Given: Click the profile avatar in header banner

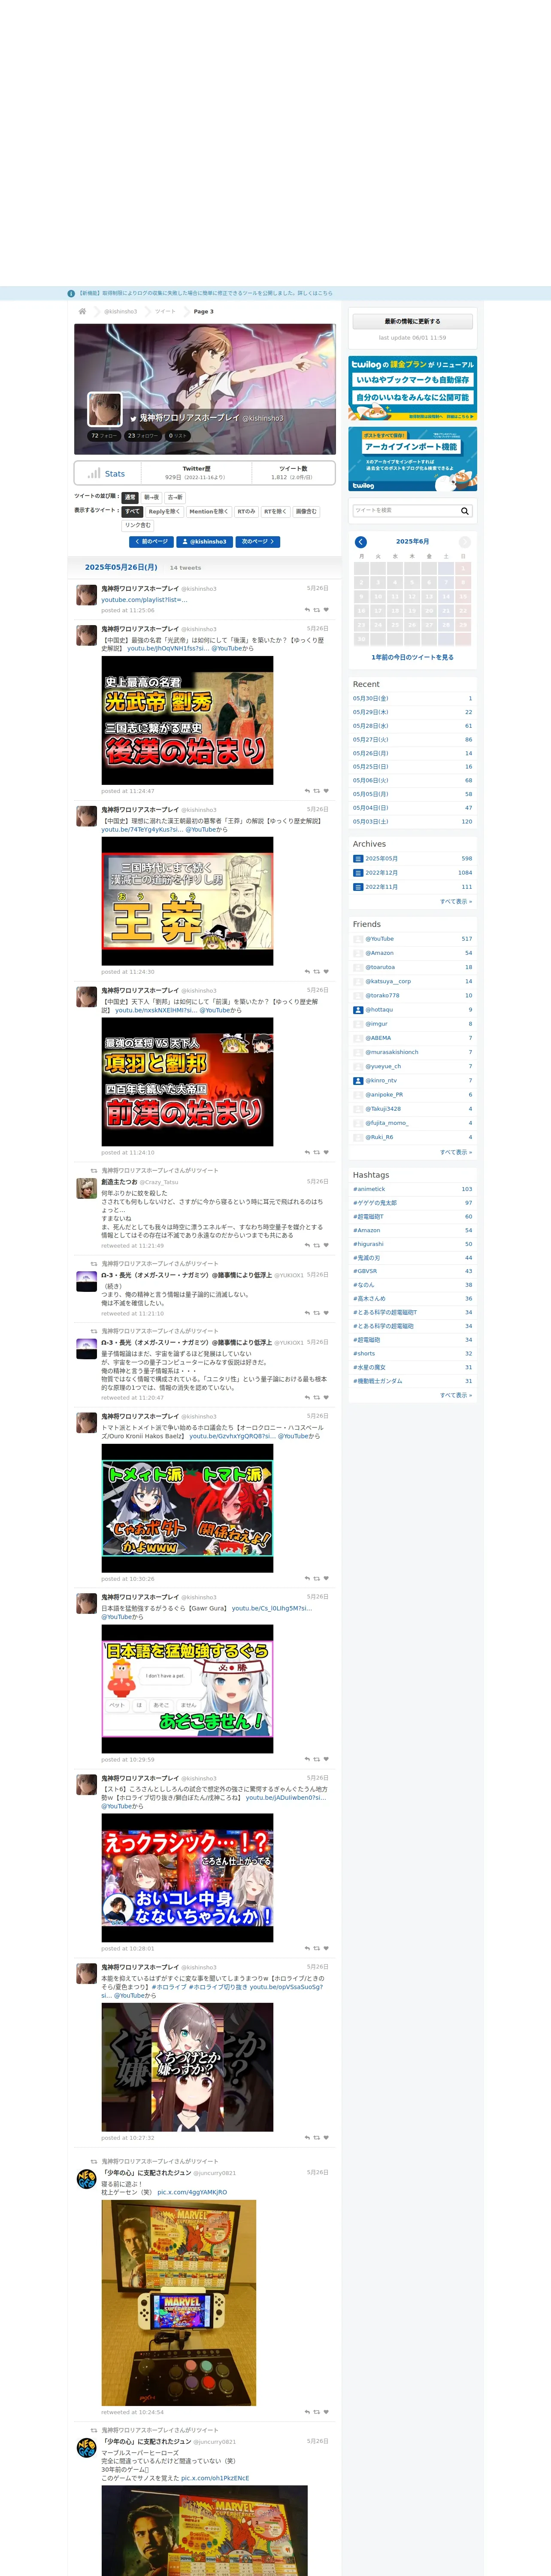Looking at the screenshot, I should 105,410.
